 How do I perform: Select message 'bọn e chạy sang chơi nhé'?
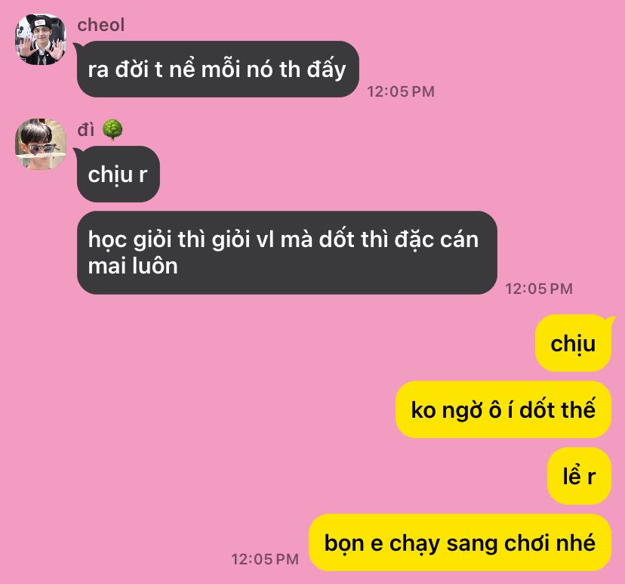tap(460, 542)
